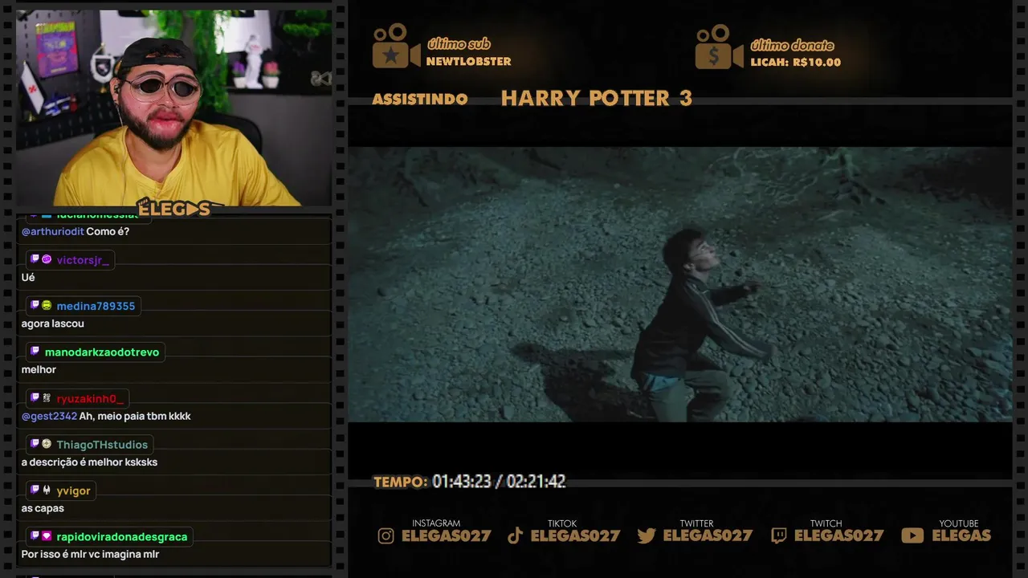This screenshot has height=578, width=1028.
Task: Click the TikTok logo icon
Action: 516,535
